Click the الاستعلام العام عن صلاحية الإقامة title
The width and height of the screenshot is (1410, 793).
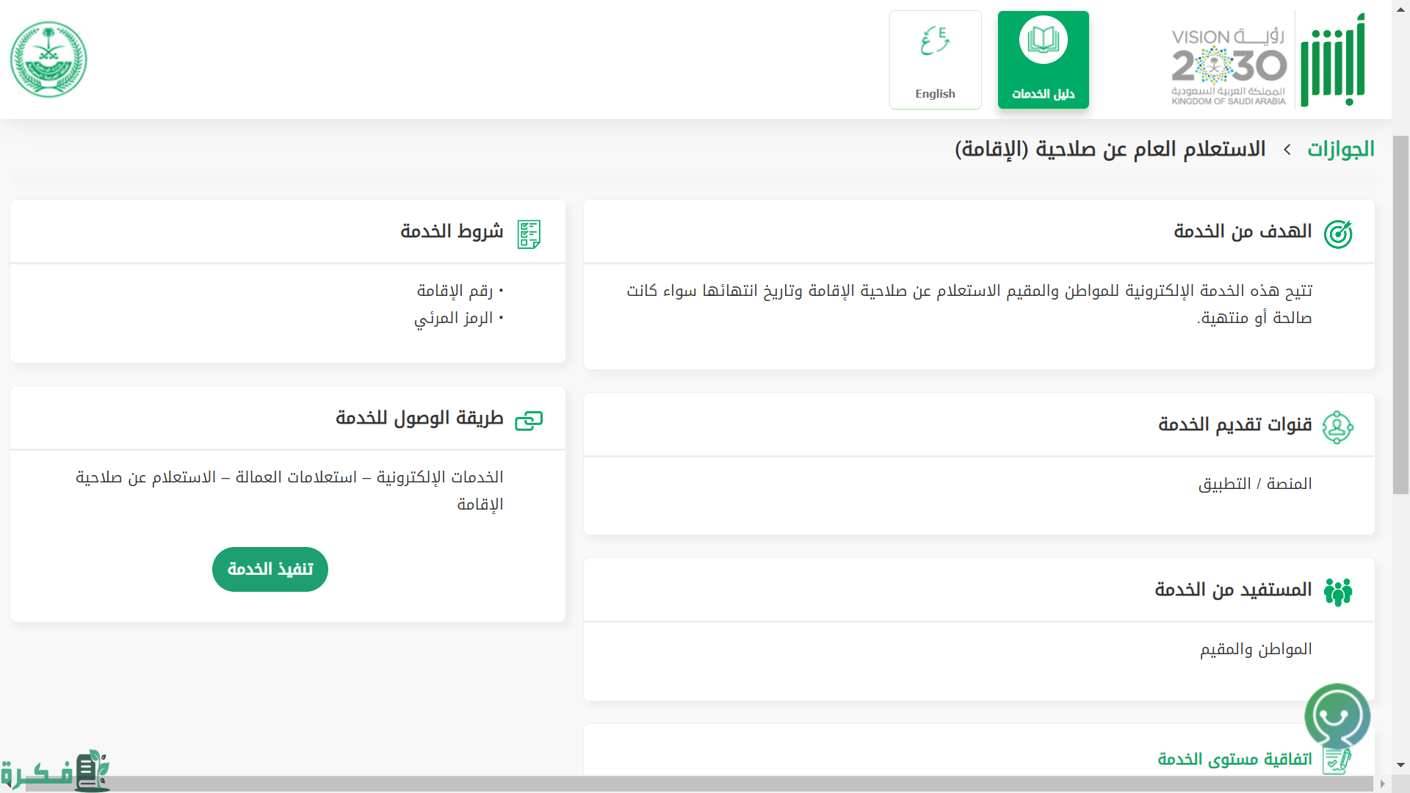pos(1110,149)
